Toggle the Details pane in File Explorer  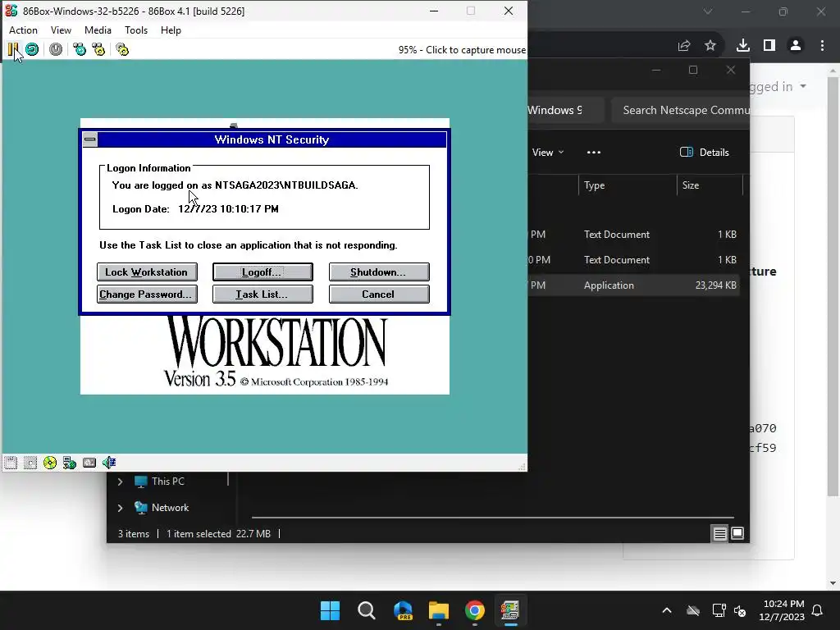coord(704,152)
